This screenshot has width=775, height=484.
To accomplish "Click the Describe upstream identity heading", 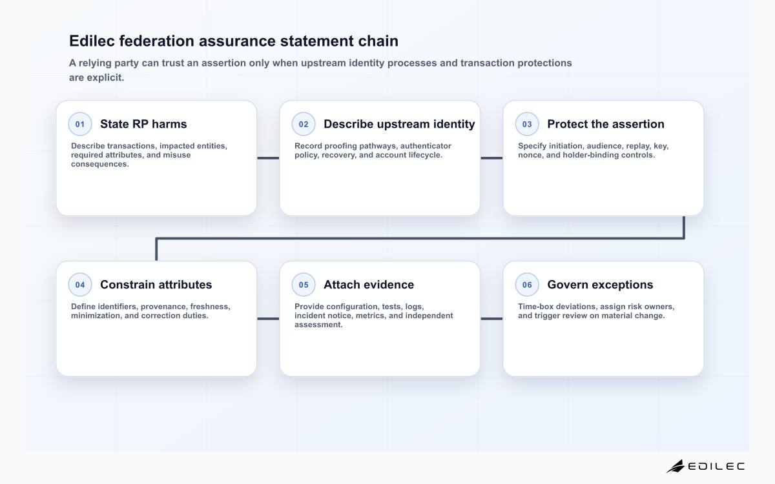I will pyautogui.click(x=399, y=124).
